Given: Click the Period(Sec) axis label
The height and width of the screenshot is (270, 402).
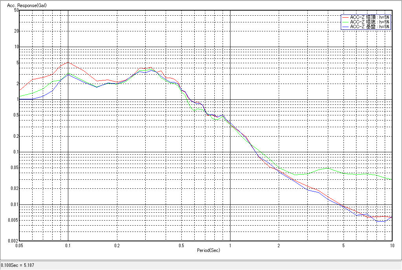Looking at the screenshot, I should 208,250.
